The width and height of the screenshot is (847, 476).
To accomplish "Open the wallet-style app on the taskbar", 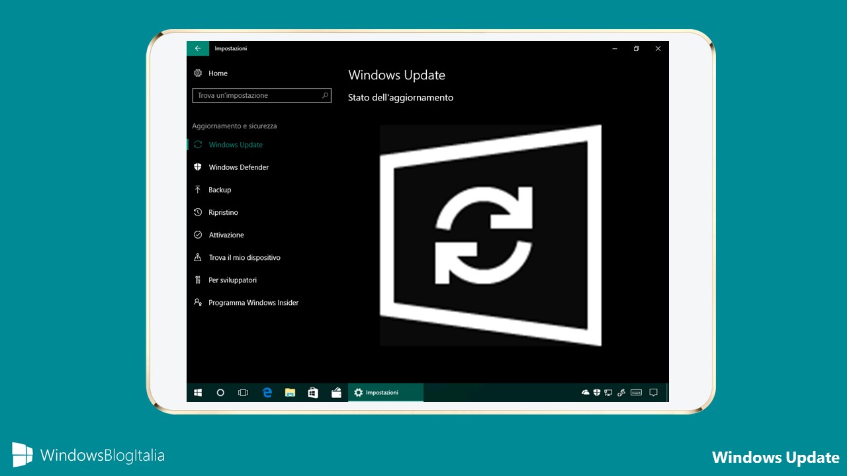I will [x=336, y=393].
